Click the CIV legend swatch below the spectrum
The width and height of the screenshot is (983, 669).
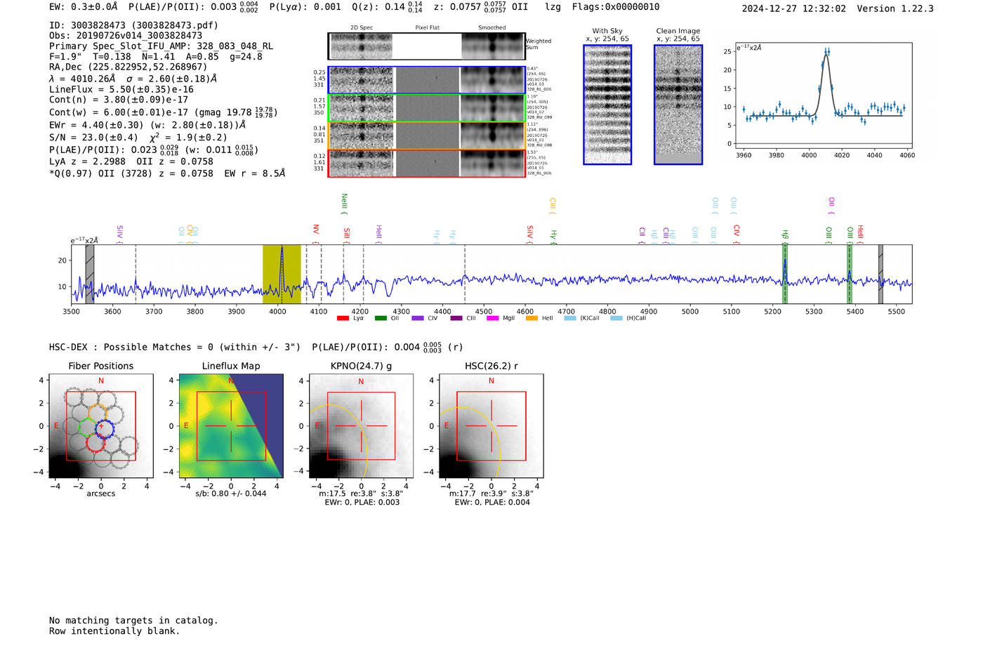click(418, 318)
